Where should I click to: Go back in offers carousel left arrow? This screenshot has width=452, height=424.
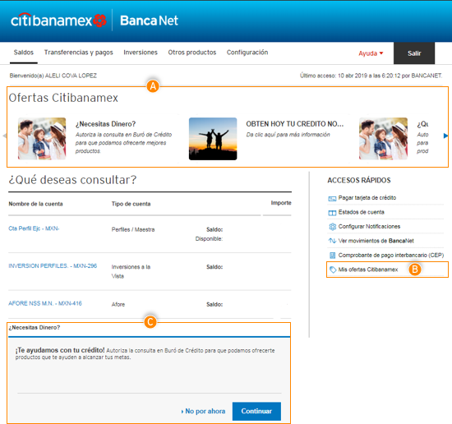coord(4,136)
